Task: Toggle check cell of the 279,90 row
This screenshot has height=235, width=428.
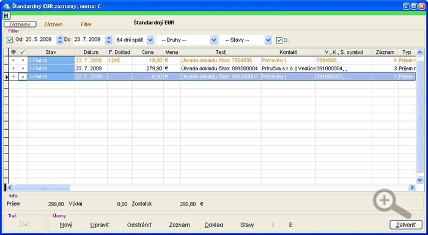Action: click(23, 69)
